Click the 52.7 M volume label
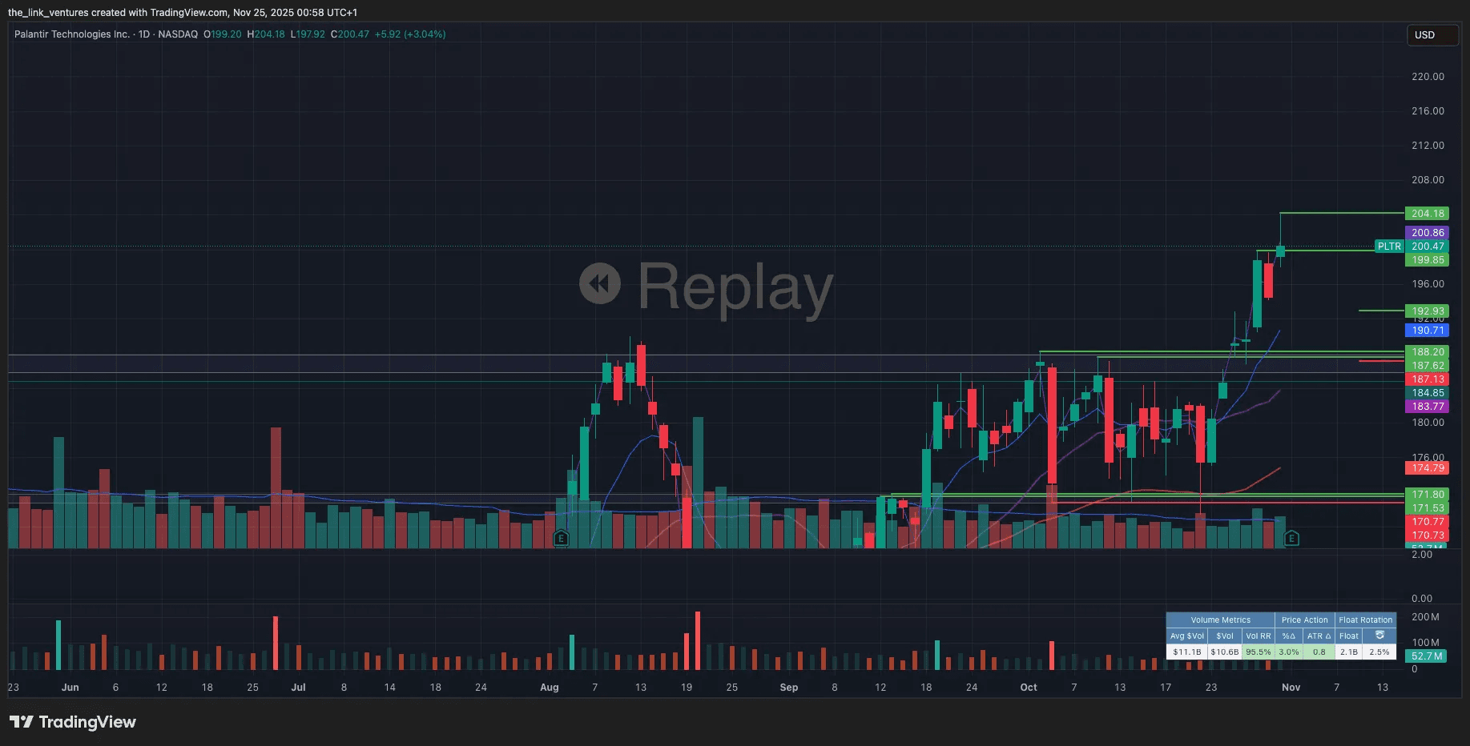Screen dimensions: 1470x746 point(1426,656)
